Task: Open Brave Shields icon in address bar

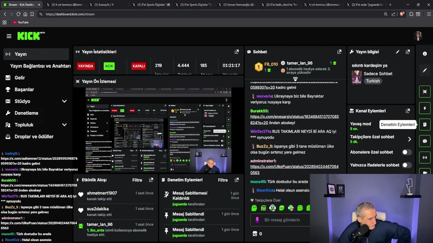Action: coord(402,14)
